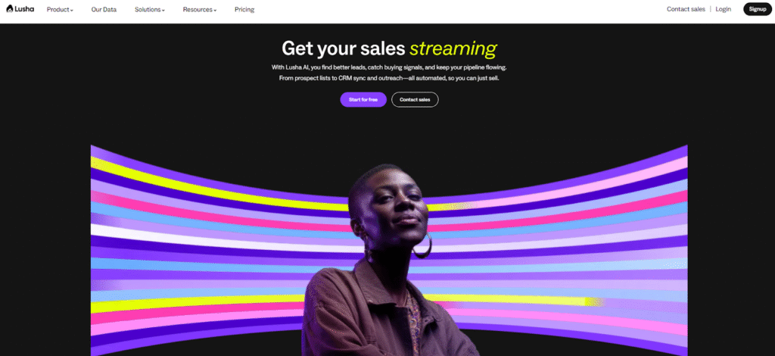
Task: Click the Lusha AI description paragraph
Action: [x=389, y=73]
